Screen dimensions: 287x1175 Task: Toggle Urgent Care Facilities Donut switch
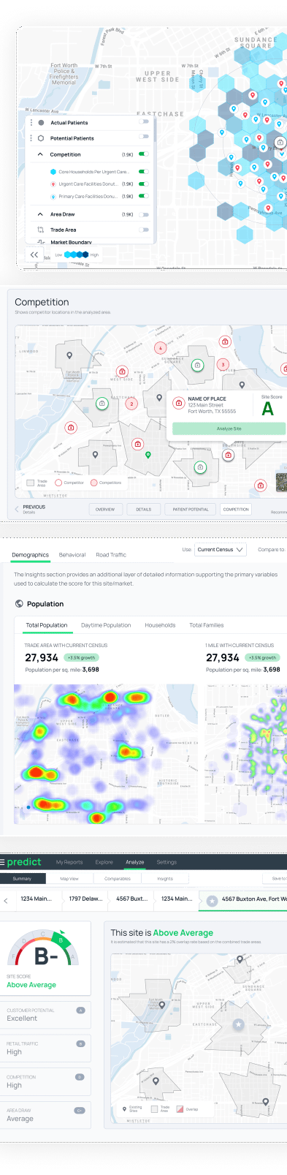[145, 184]
